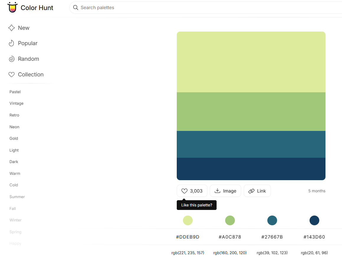
Task: Select the light yellow-green circle swatch
Action: (188, 220)
